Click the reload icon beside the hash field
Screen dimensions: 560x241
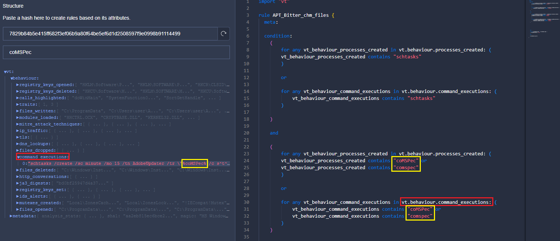click(224, 34)
